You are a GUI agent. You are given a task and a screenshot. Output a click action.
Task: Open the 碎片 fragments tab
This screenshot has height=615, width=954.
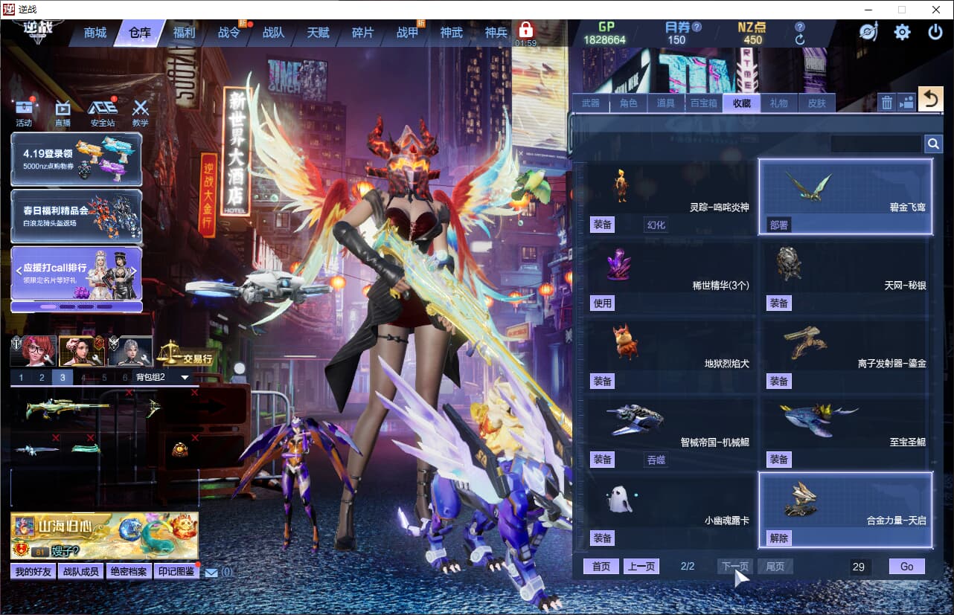pyautogui.click(x=362, y=33)
